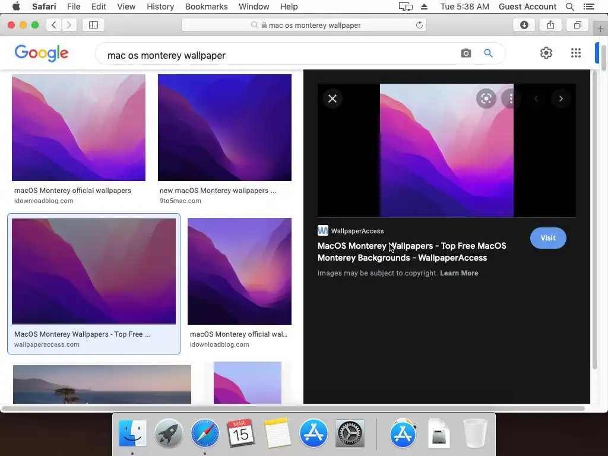Screen dimensions: 608x456
Task: Click the large preview image
Action: tap(446, 150)
